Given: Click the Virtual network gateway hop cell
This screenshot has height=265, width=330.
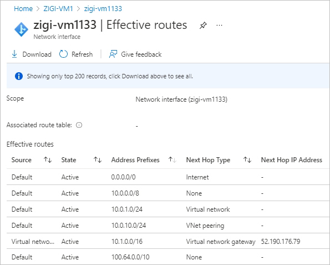Looking at the screenshot, I should point(221,242).
